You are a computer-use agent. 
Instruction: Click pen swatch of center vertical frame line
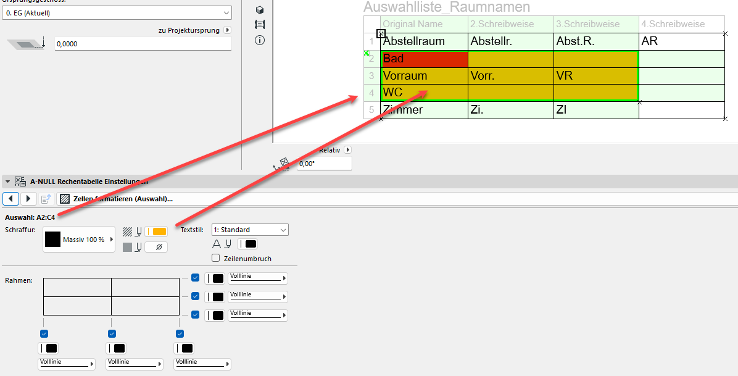(x=116, y=348)
